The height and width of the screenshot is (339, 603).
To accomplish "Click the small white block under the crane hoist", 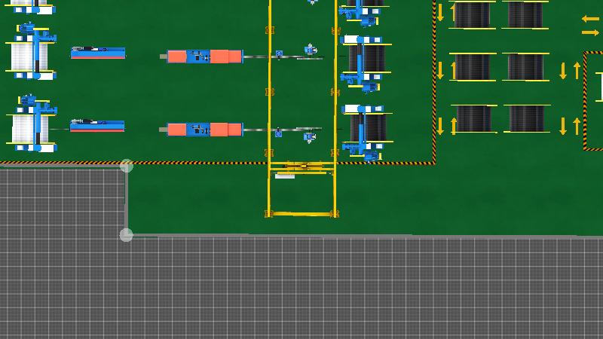I will click(285, 176).
